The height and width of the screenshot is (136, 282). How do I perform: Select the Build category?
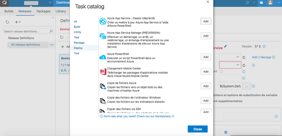tap(77, 27)
